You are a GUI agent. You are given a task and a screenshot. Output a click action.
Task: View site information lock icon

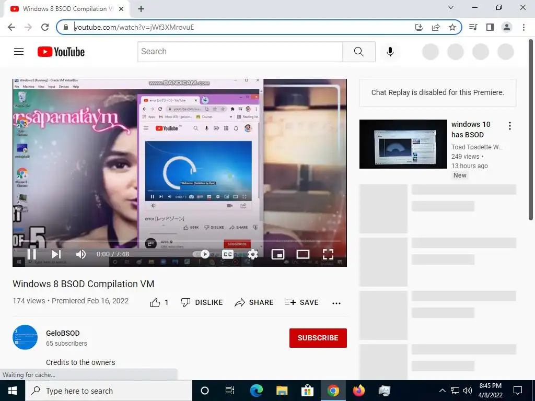(66, 27)
